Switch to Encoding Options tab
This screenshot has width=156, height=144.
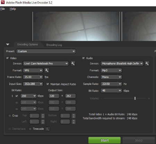click(27, 45)
